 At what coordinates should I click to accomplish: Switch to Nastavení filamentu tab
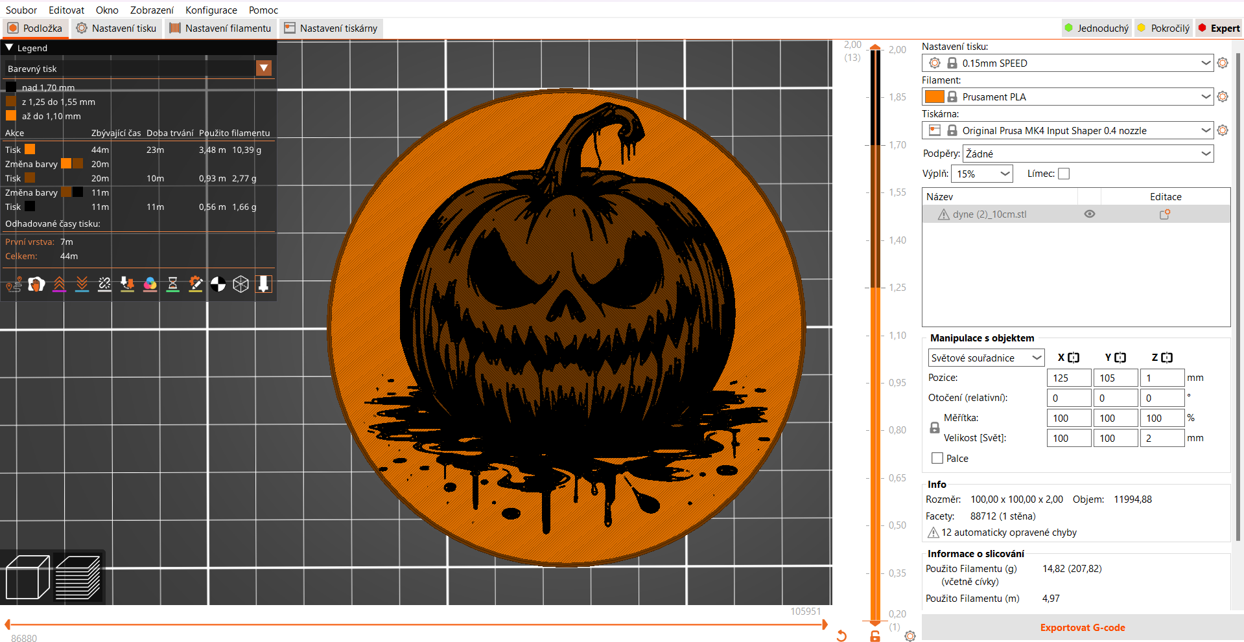220,28
